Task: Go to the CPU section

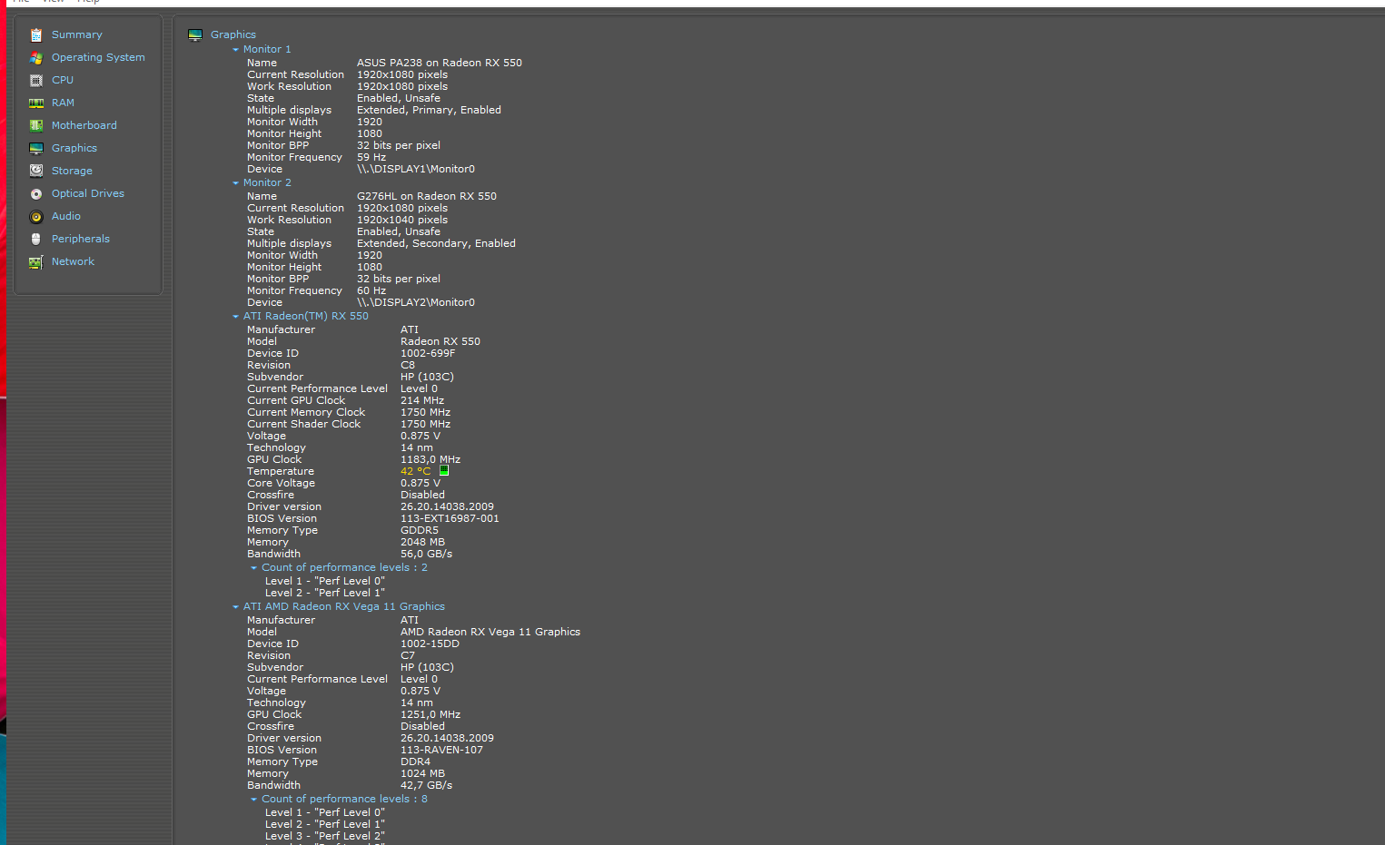Action: 63,80
